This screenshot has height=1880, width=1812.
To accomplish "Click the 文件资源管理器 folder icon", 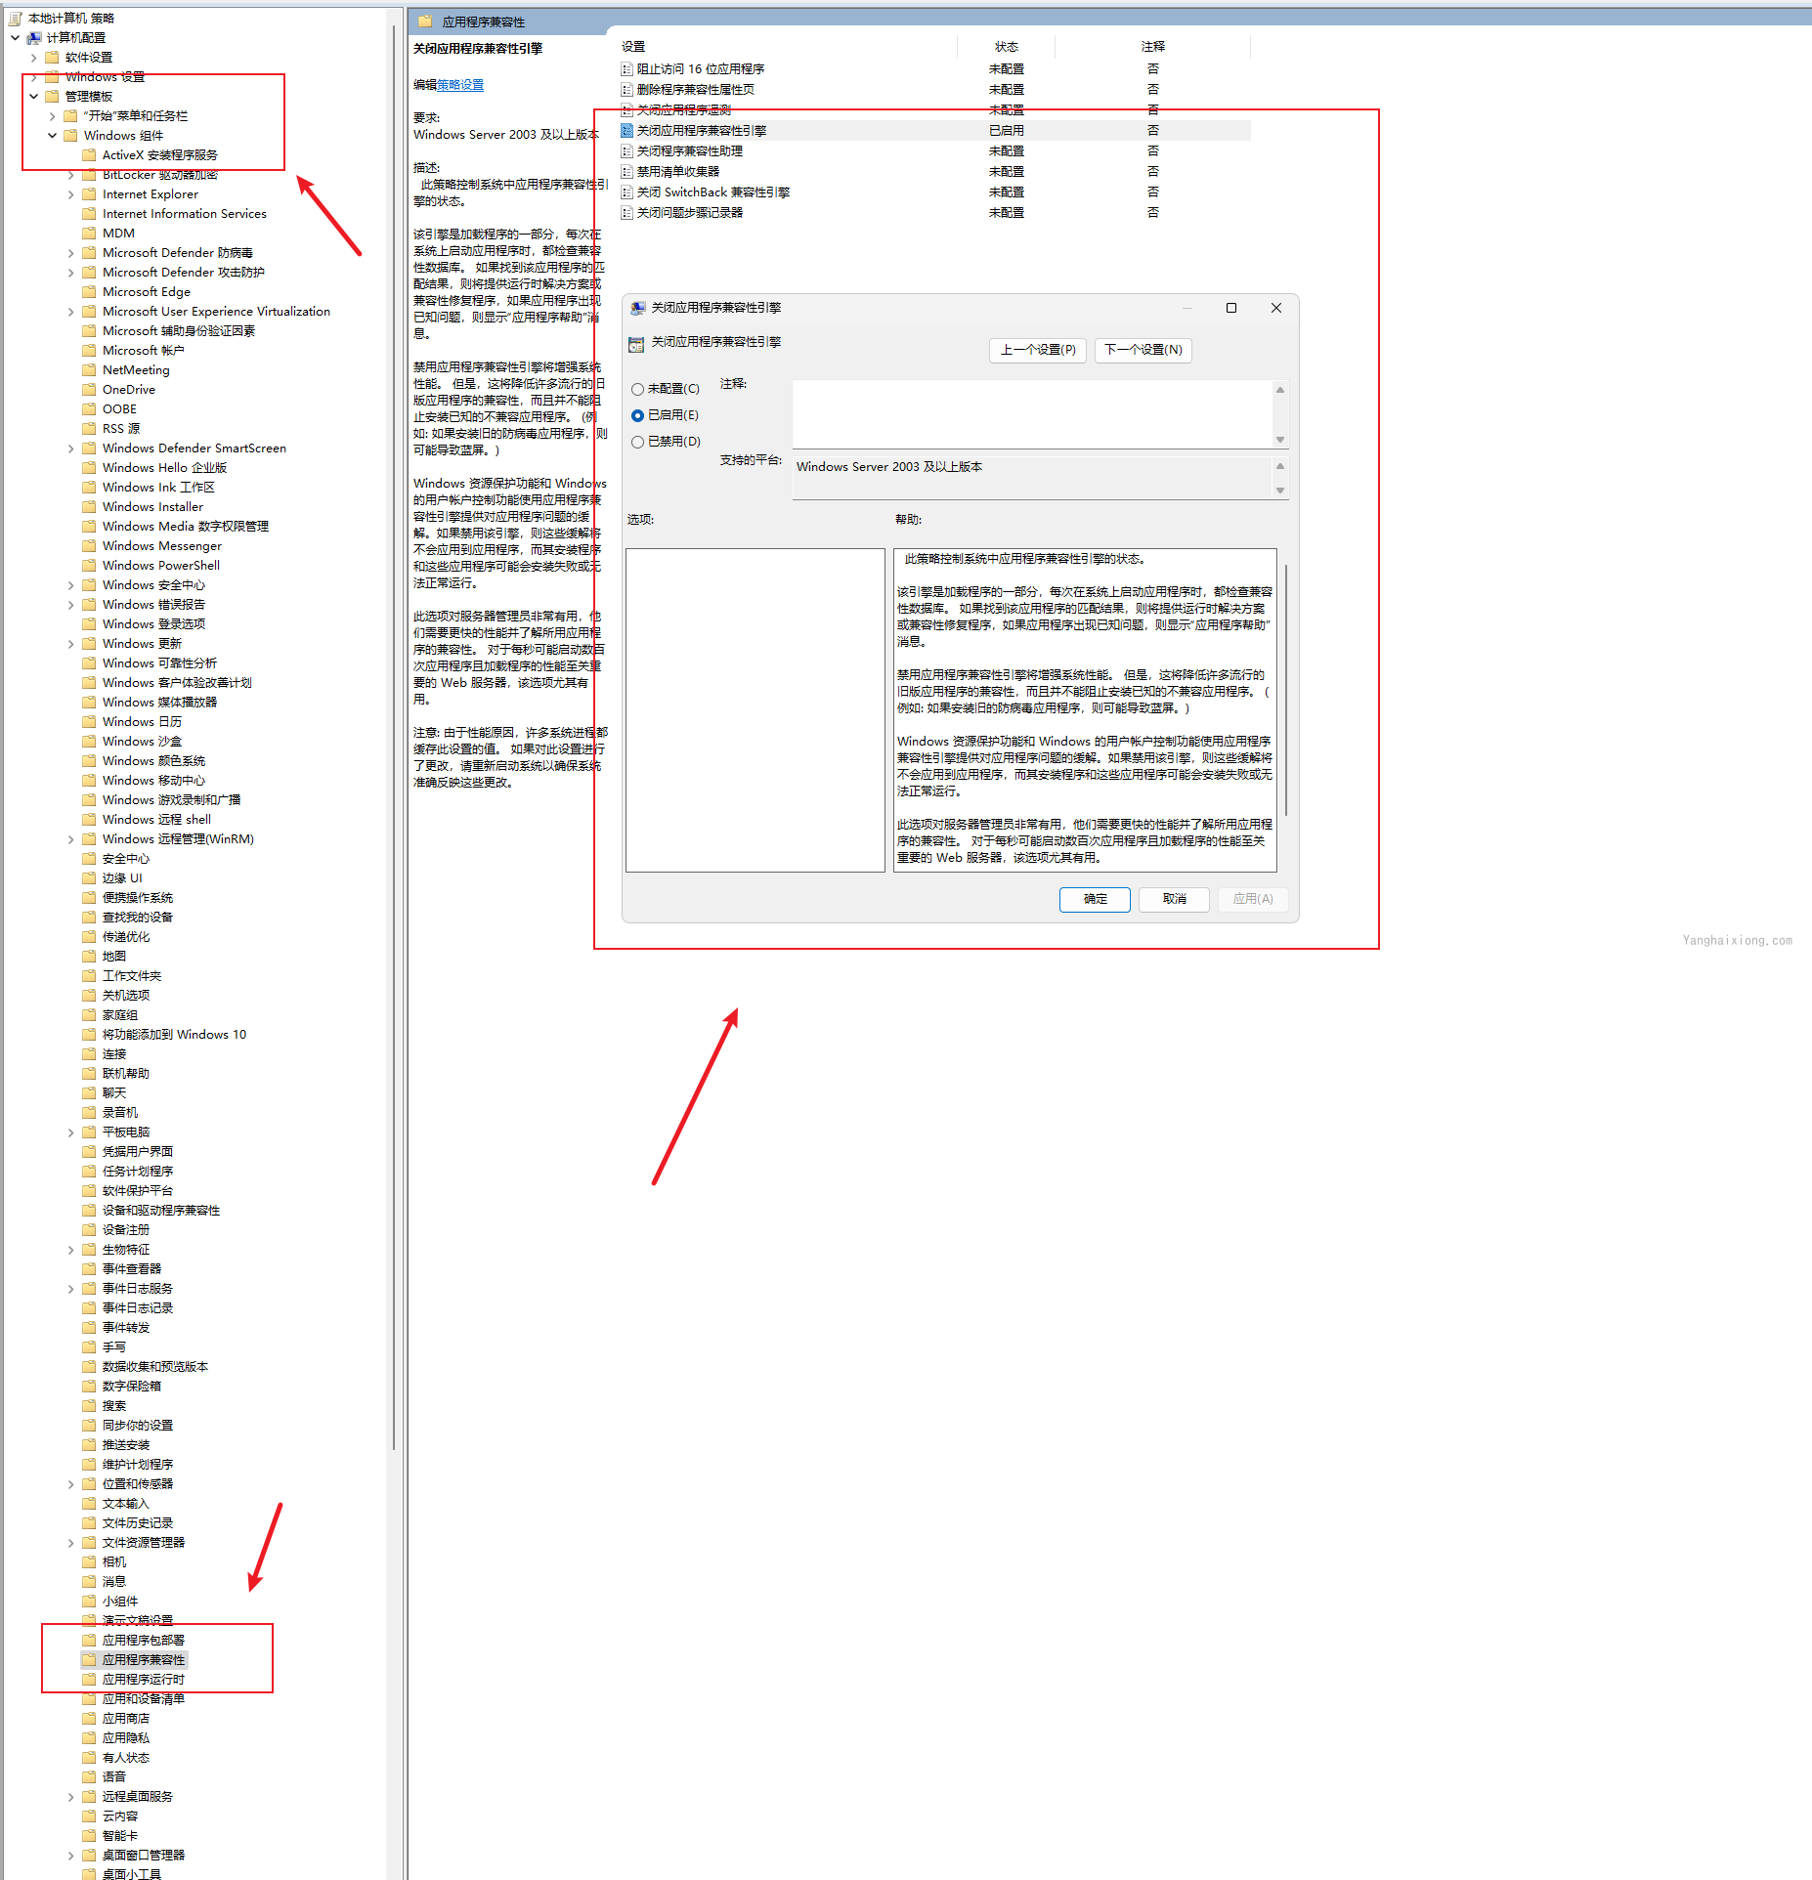I will [90, 1542].
